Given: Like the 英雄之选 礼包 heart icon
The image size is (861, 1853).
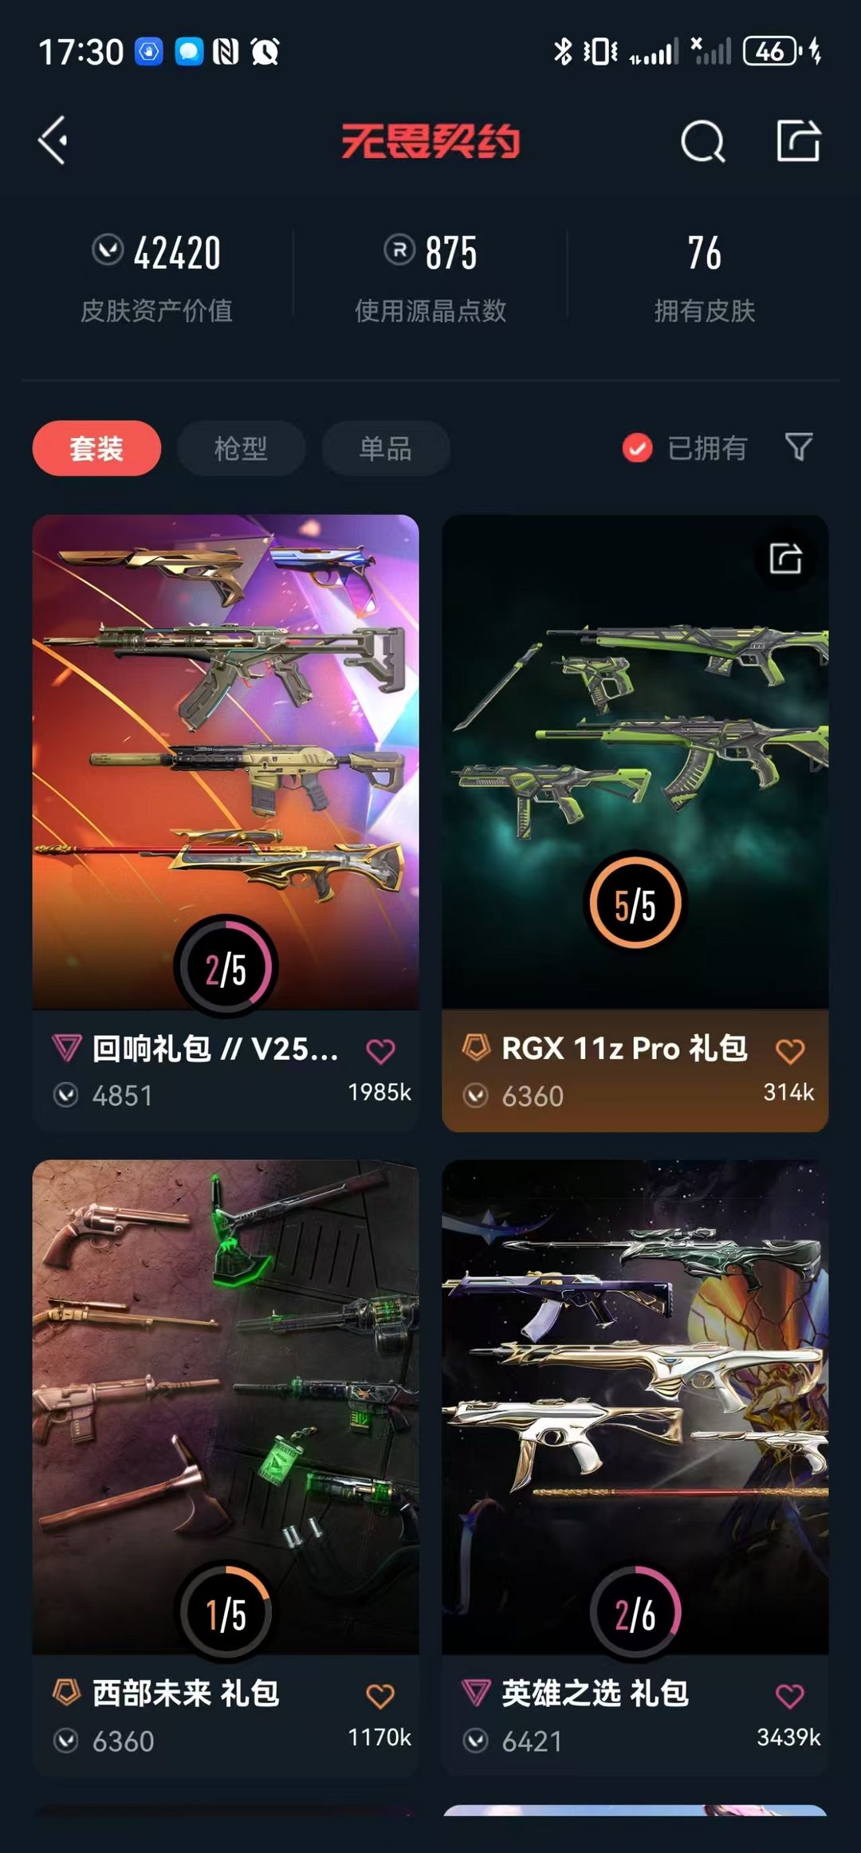Looking at the screenshot, I should pos(790,1696).
